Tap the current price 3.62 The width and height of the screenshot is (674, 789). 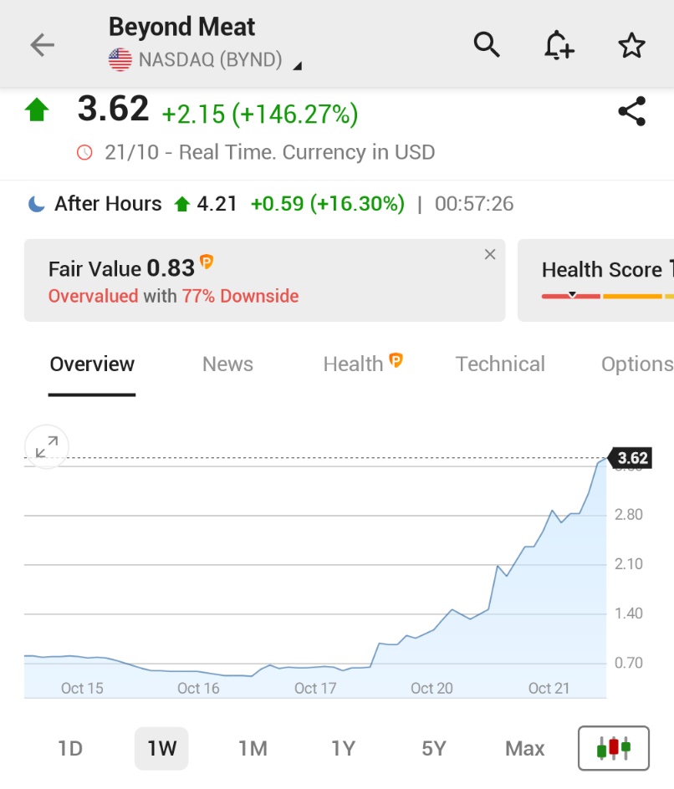pyautogui.click(x=113, y=109)
